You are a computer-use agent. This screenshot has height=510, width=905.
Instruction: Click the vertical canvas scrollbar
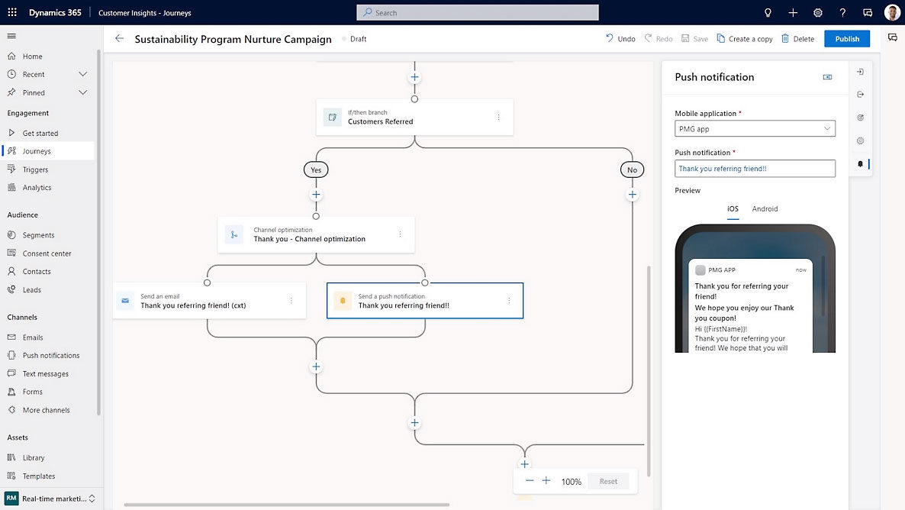[x=649, y=366]
